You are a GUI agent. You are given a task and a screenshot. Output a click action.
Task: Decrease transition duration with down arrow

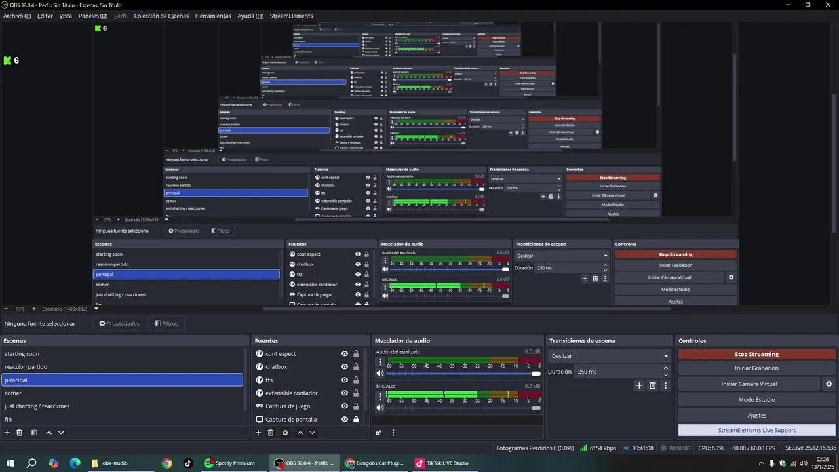(666, 375)
